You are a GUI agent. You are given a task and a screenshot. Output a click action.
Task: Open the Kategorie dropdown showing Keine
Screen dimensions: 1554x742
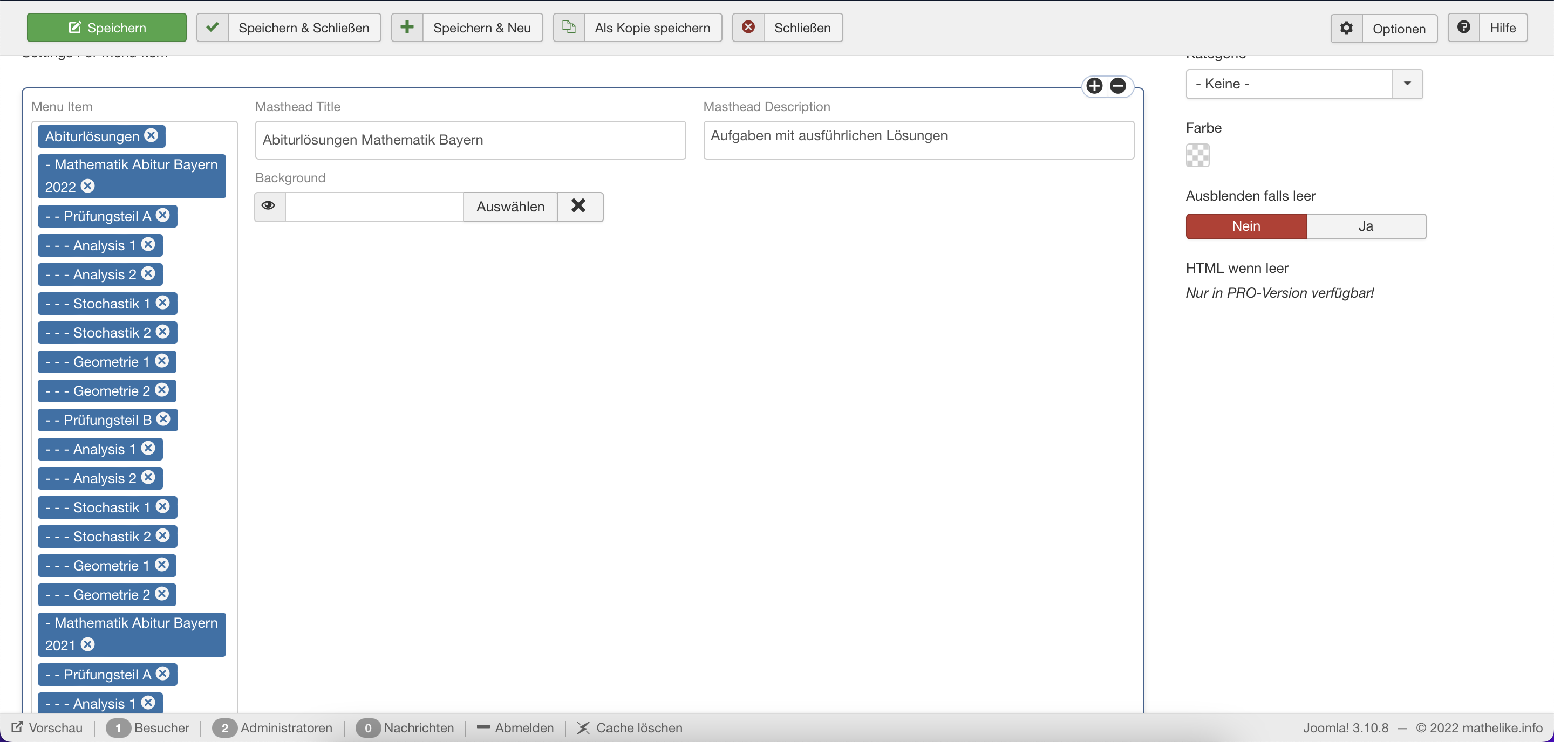tap(1289, 84)
